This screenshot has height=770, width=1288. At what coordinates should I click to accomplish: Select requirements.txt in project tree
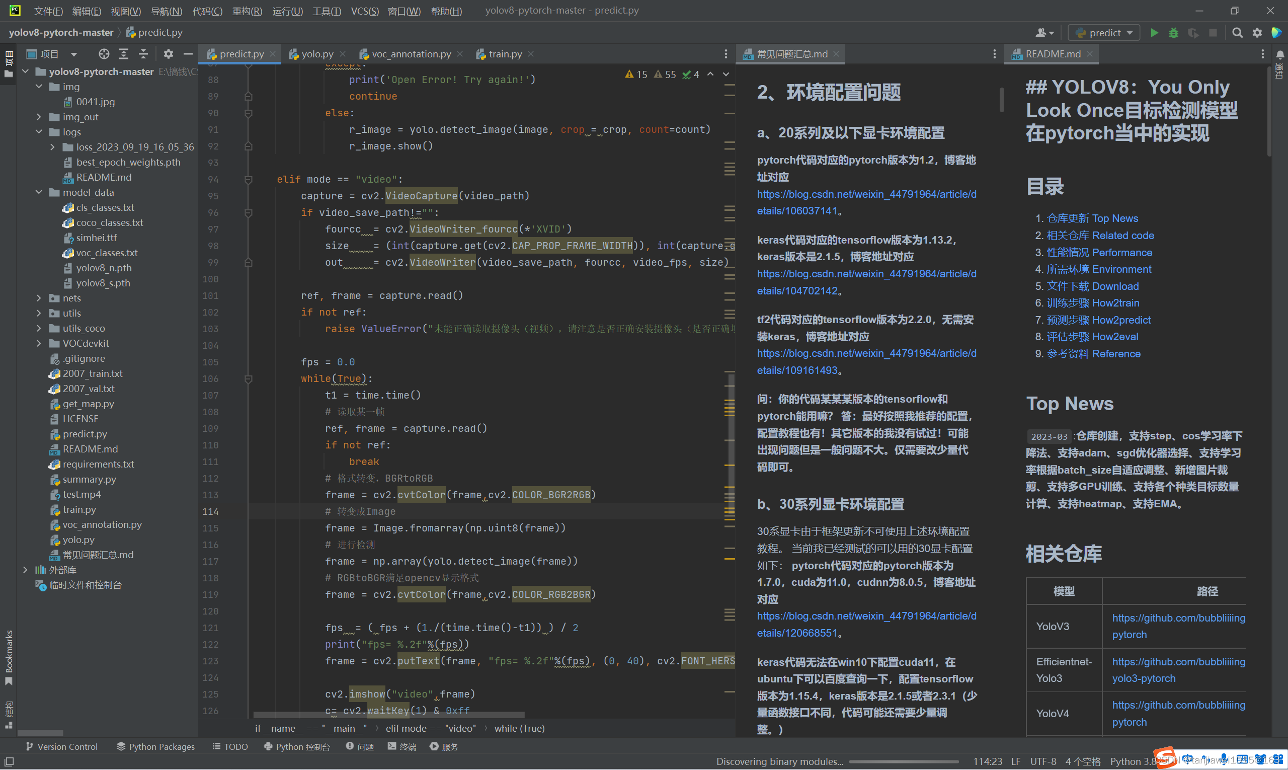[98, 464]
